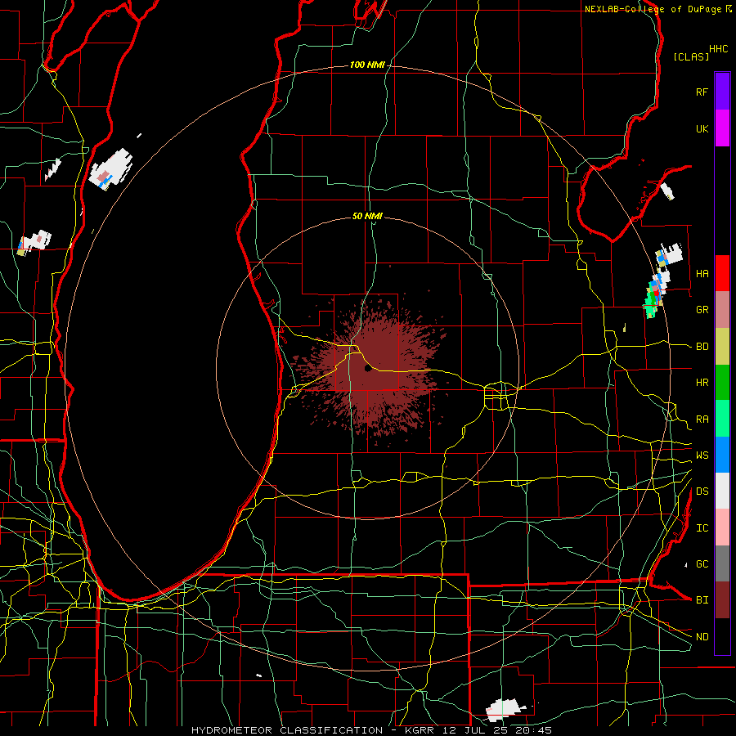Click the GC legend label
This screenshot has width=736, height=736.
point(702,564)
